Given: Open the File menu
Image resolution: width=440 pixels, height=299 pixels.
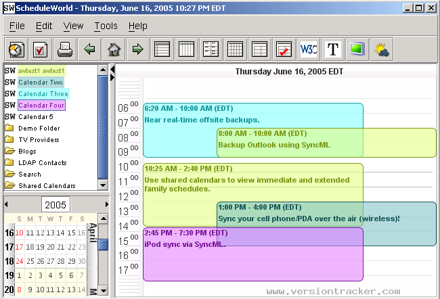Looking at the screenshot, I should [x=17, y=26].
